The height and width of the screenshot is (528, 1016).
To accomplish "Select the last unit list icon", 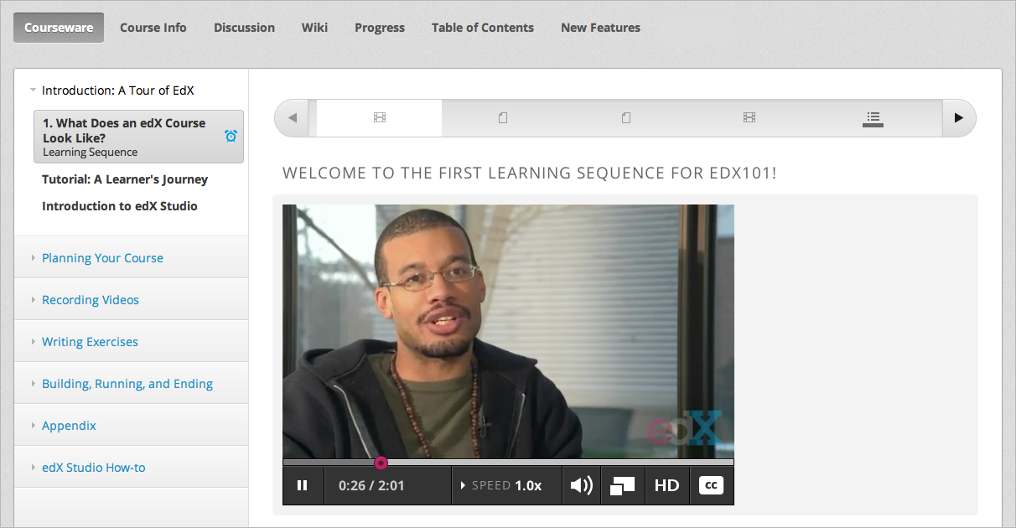I will click(873, 118).
